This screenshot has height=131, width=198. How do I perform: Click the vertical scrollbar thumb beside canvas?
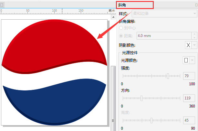[x=113, y=98]
